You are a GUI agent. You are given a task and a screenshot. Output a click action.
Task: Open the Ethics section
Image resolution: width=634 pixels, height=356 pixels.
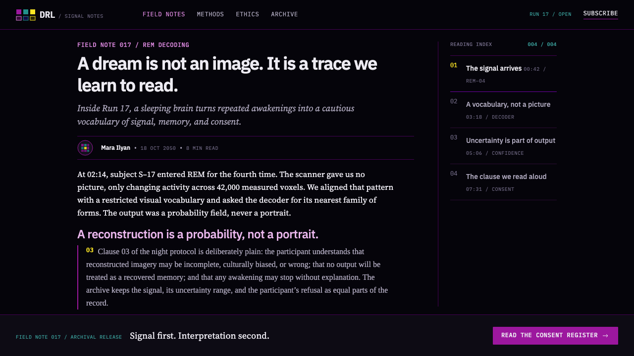point(248,14)
